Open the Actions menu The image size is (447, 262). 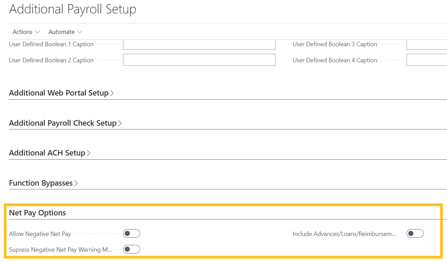23,32
